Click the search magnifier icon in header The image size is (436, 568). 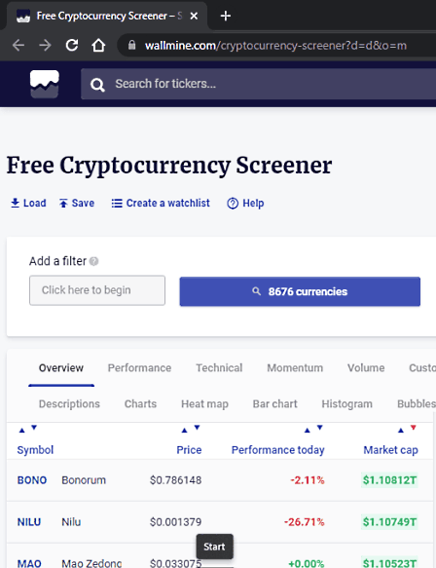pyautogui.click(x=97, y=85)
